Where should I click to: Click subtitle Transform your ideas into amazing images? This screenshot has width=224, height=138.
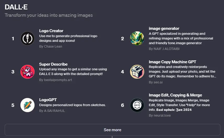pos(49,15)
